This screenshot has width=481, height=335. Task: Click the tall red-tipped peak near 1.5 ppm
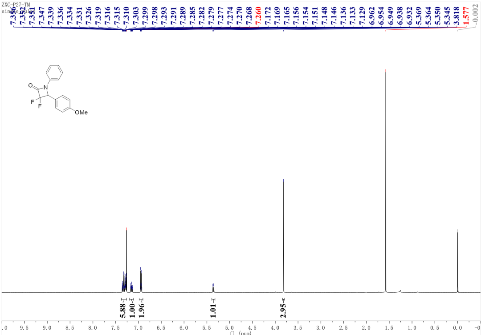(x=386, y=181)
